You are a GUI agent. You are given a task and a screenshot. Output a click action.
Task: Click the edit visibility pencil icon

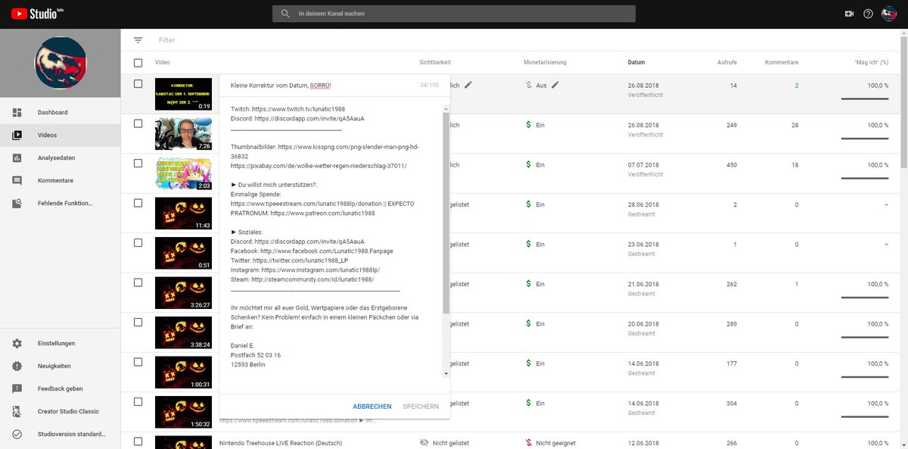(468, 85)
